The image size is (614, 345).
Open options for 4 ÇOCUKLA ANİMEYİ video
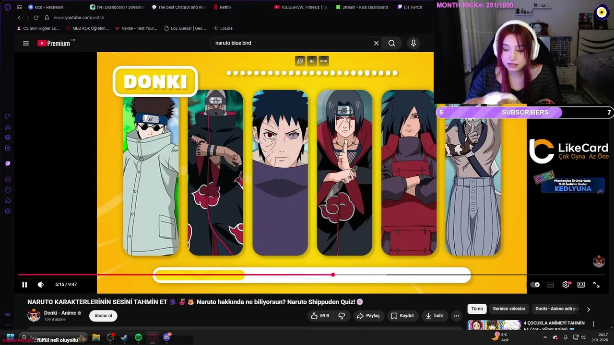(593, 324)
